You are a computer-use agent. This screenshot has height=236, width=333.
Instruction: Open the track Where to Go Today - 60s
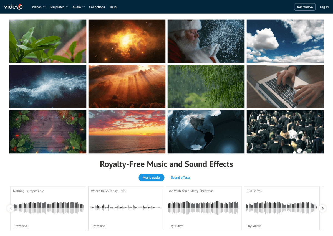click(x=108, y=191)
